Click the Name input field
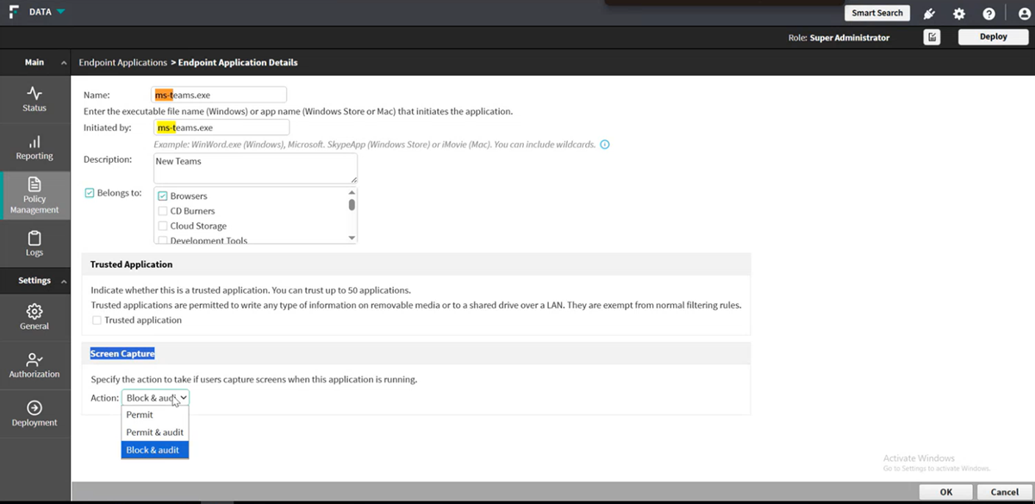The height and width of the screenshot is (504, 1035). 219,95
